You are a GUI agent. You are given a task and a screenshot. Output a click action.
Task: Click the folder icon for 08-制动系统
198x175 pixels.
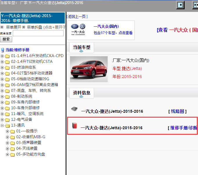pyautogui.click(x=7, y=97)
